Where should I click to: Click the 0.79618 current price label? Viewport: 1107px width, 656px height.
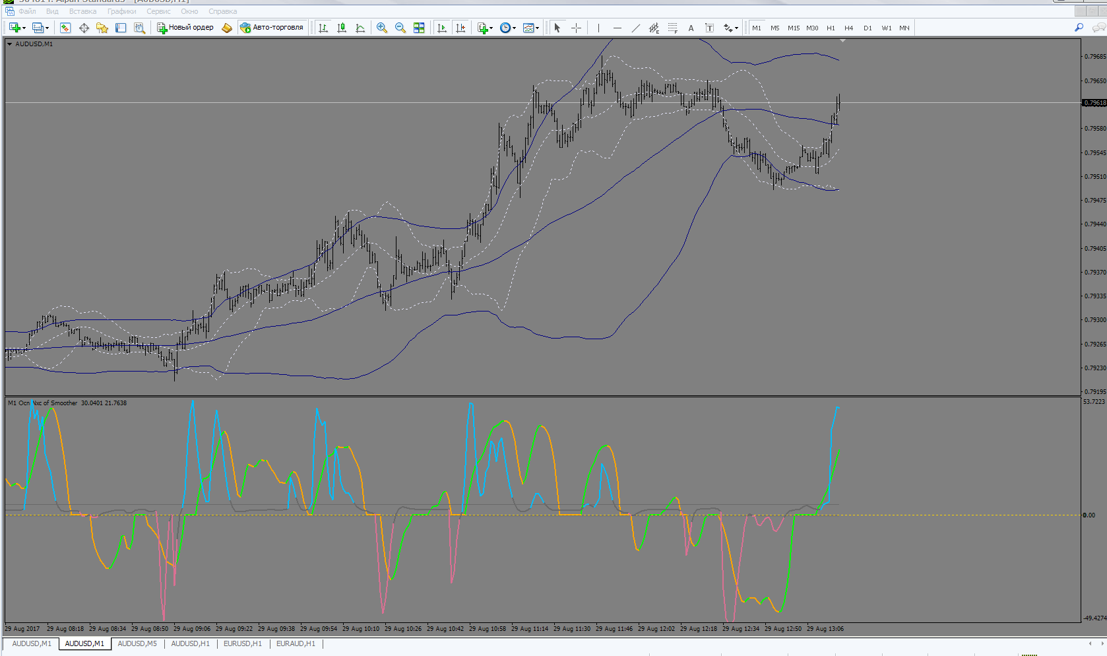click(x=1094, y=103)
